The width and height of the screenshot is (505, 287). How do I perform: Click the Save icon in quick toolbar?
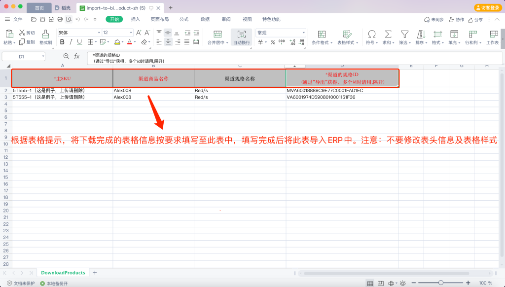[x=42, y=19]
